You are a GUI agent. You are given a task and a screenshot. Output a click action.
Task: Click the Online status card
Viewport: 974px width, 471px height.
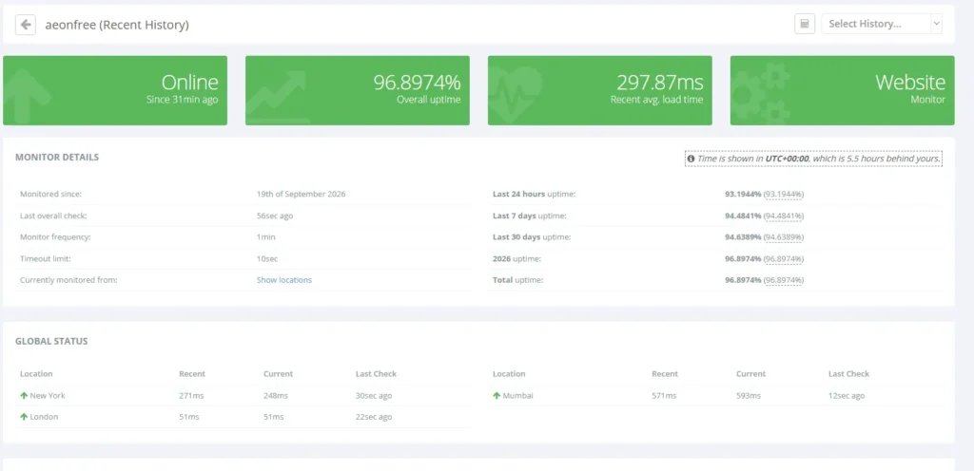115,90
